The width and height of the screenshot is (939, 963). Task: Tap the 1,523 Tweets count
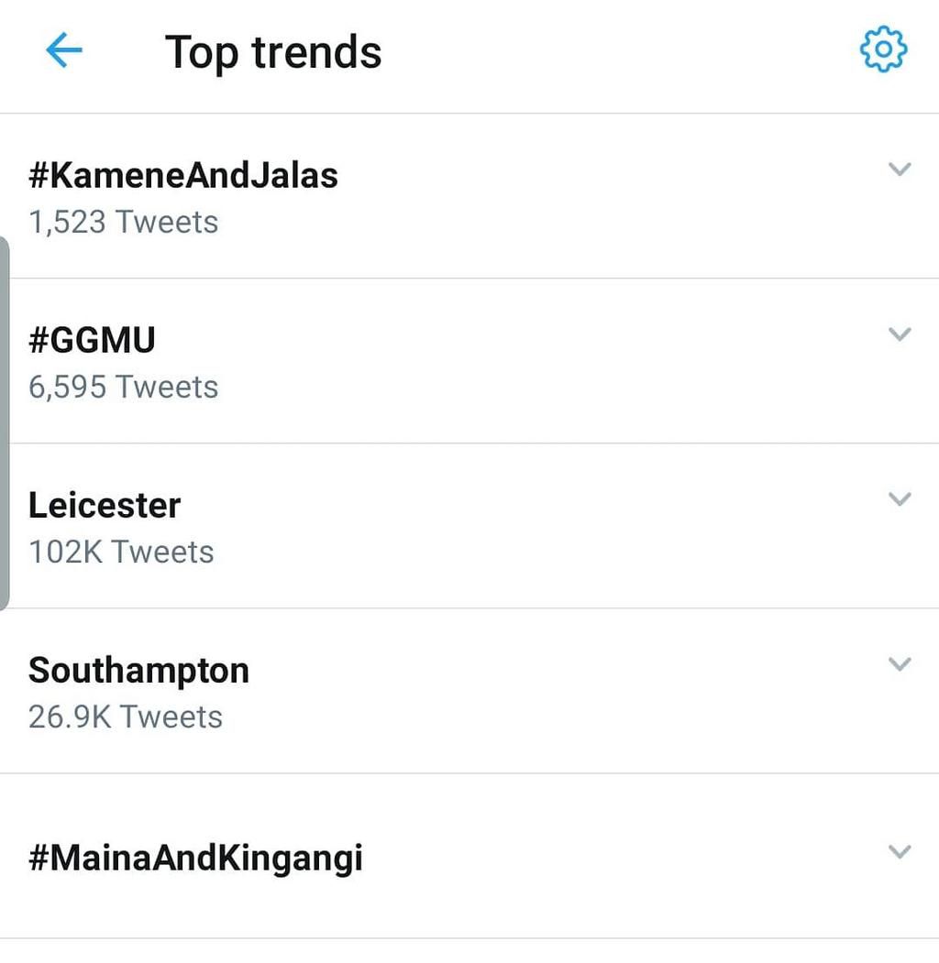[124, 222]
